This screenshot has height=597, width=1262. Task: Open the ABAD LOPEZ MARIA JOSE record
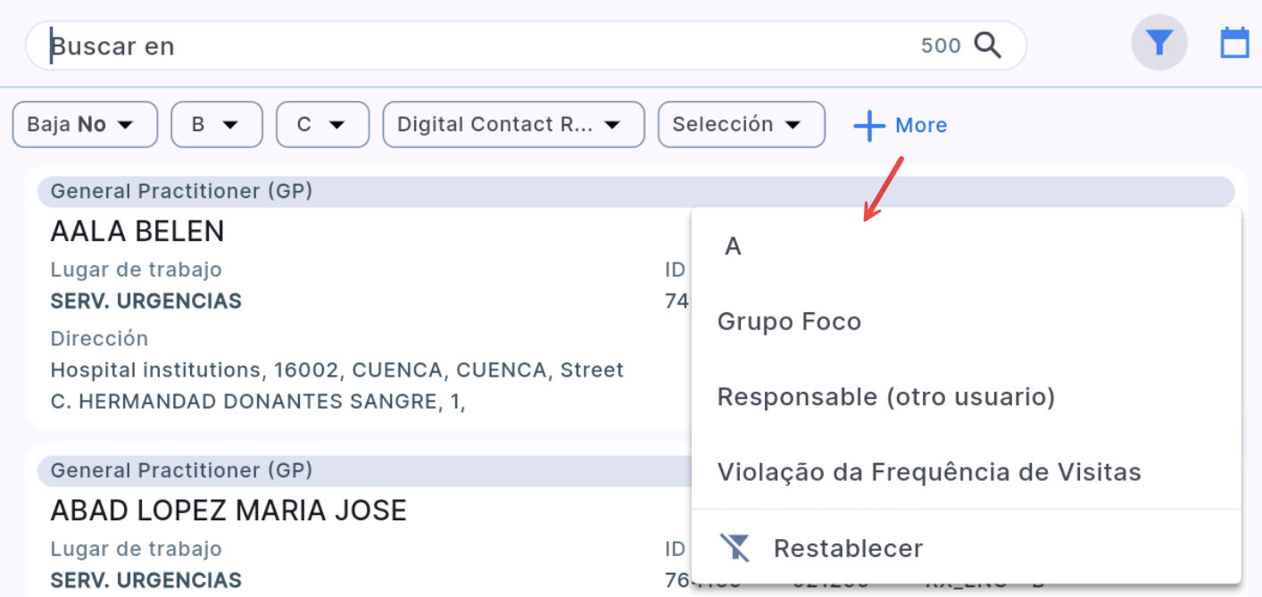click(228, 510)
